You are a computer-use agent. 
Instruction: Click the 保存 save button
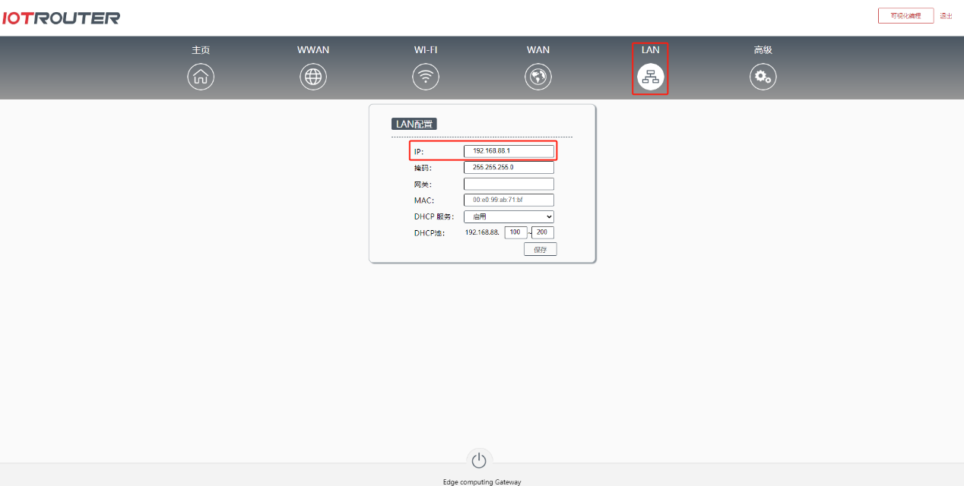point(540,249)
